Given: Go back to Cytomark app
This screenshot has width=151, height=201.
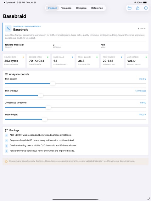Looking at the screenshot, I should coord(9,3).
